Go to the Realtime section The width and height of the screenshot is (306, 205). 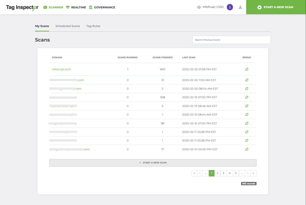(x=76, y=7)
